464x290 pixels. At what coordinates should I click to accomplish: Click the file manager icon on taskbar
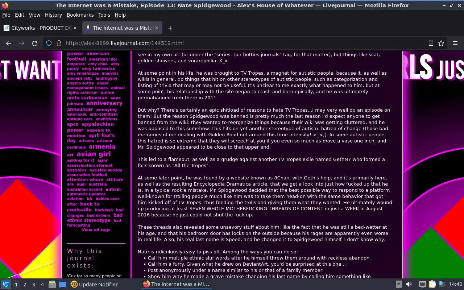[52, 285]
